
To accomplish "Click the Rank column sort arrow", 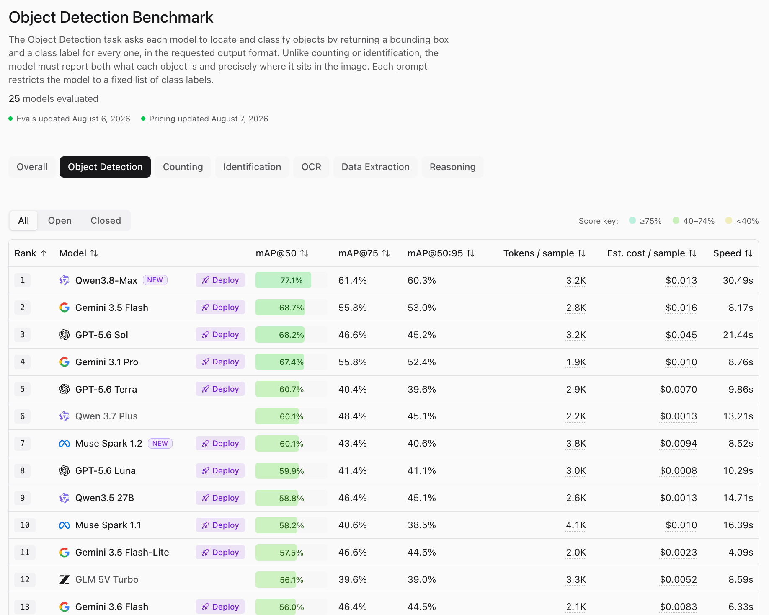I will (x=44, y=253).
